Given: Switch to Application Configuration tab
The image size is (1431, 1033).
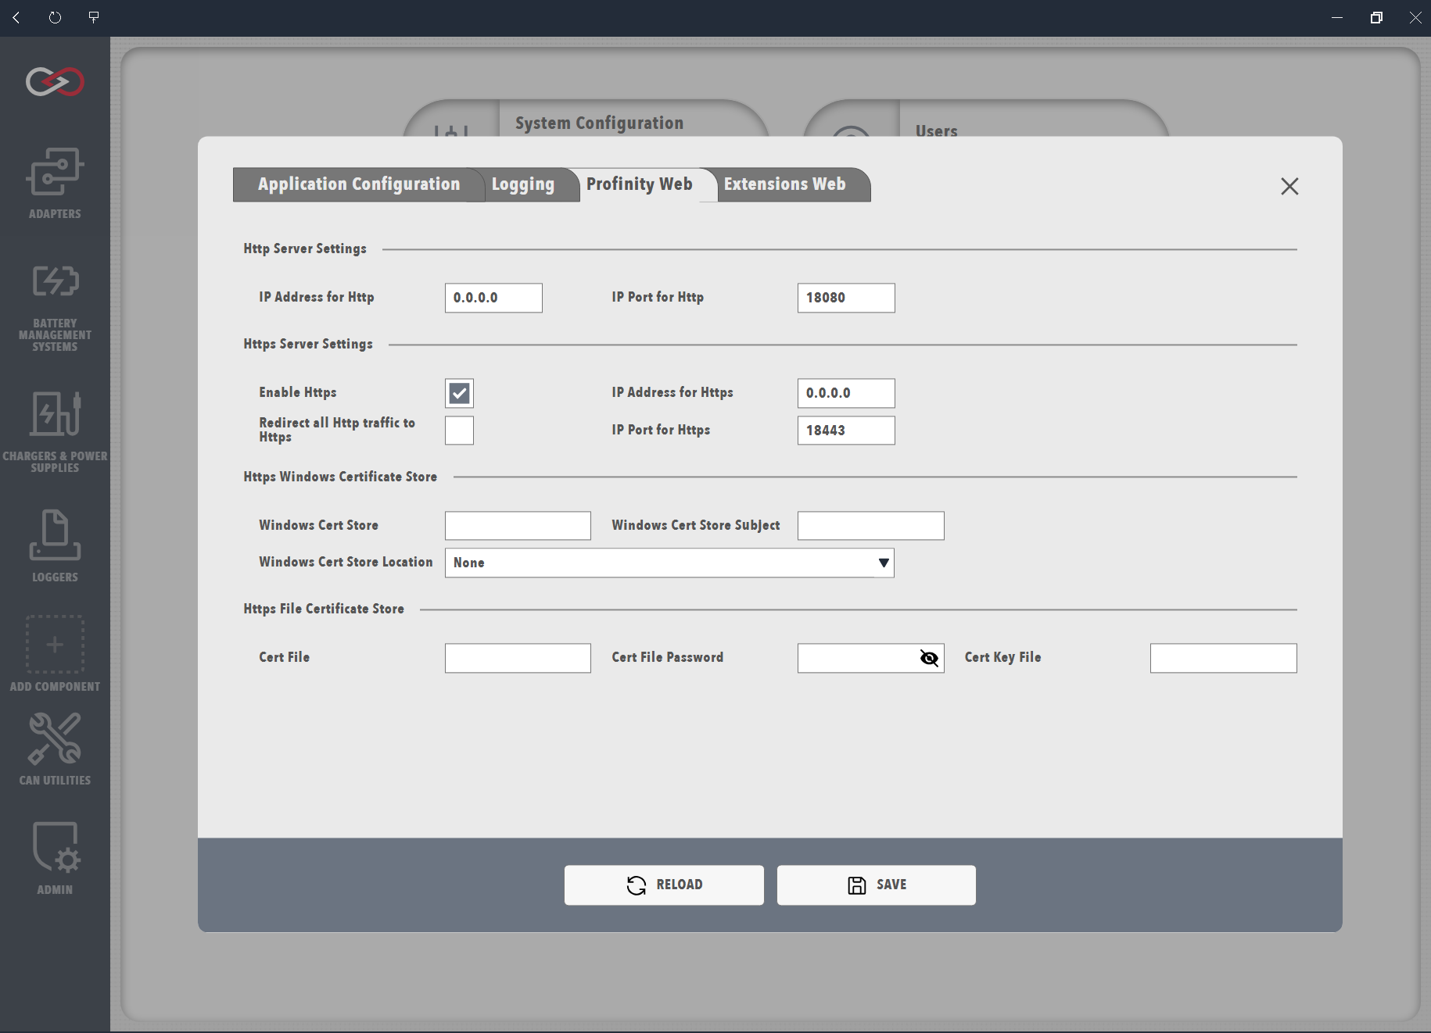Looking at the screenshot, I should (359, 184).
